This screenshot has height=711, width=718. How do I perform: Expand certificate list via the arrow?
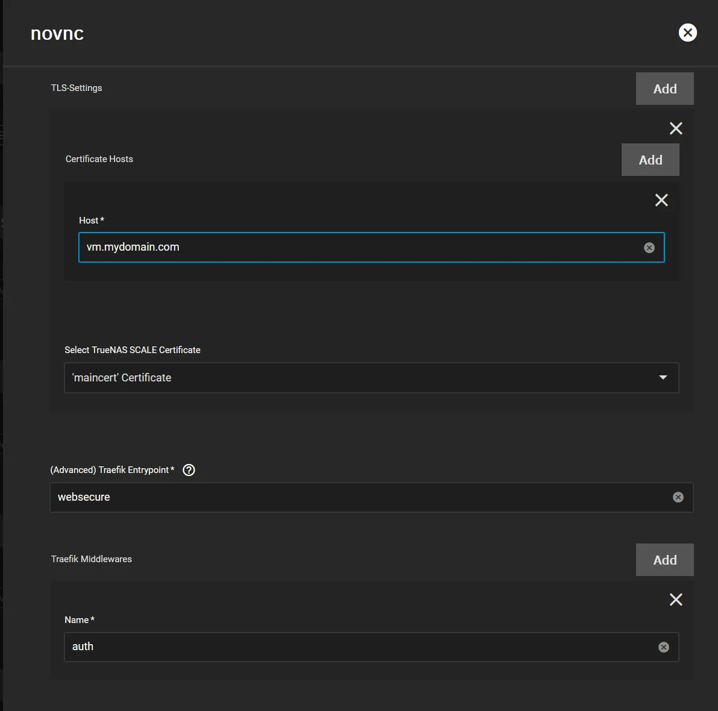pos(663,378)
